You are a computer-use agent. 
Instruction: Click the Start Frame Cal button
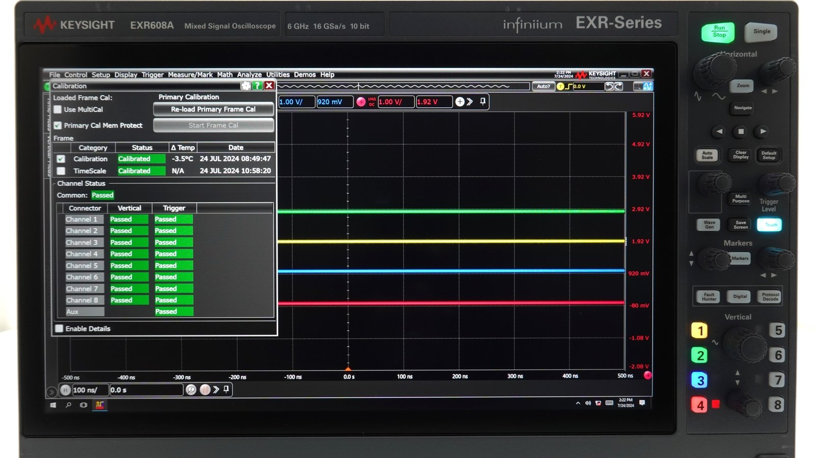tap(213, 125)
